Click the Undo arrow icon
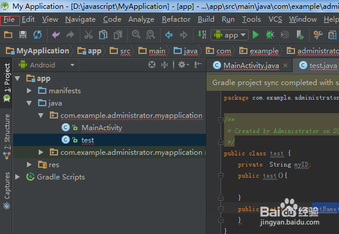339x234 pixels. click(x=56, y=35)
